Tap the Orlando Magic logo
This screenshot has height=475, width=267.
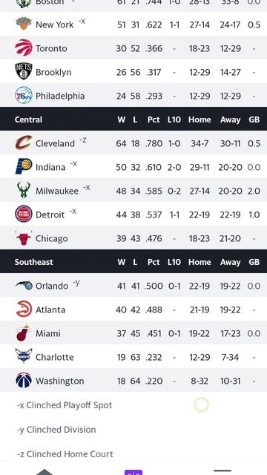pyautogui.click(x=24, y=285)
